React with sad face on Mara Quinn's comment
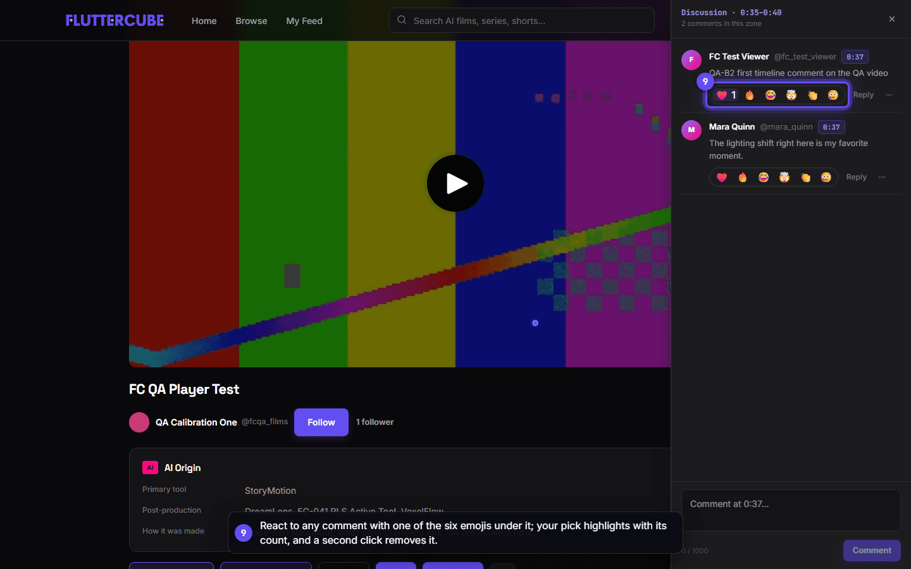 tap(826, 177)
